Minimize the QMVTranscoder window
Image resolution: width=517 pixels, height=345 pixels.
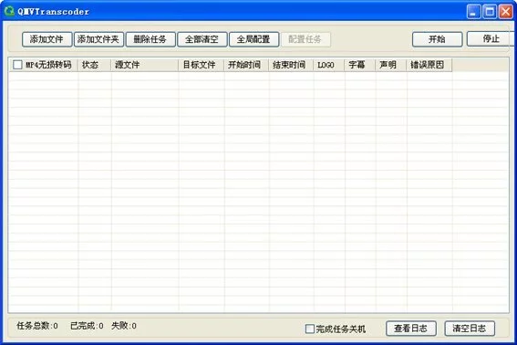474,12
